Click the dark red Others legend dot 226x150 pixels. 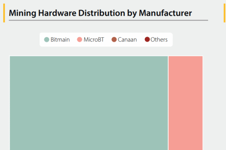pos(147,40)
